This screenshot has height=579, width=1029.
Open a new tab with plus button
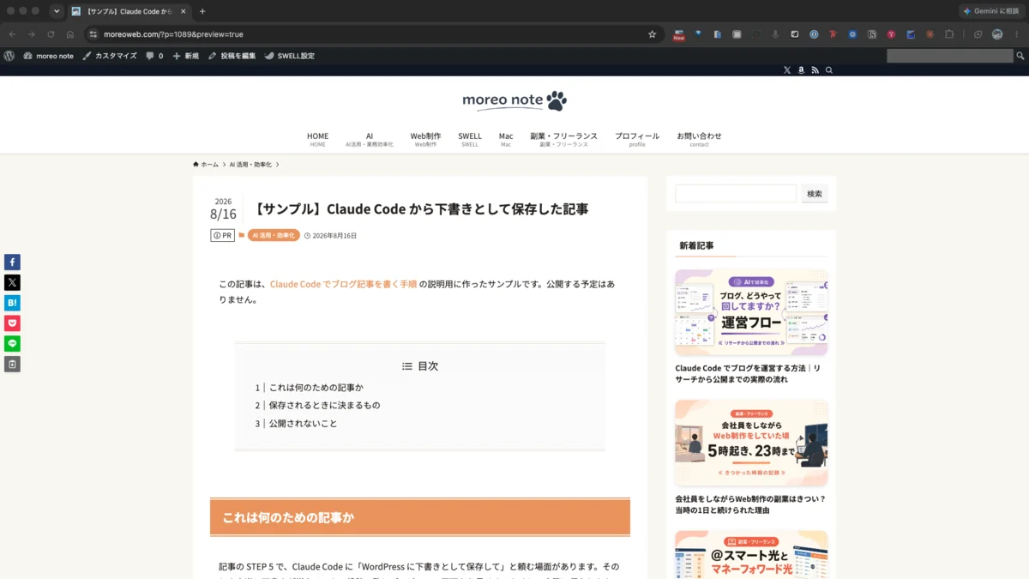point(202,11)
